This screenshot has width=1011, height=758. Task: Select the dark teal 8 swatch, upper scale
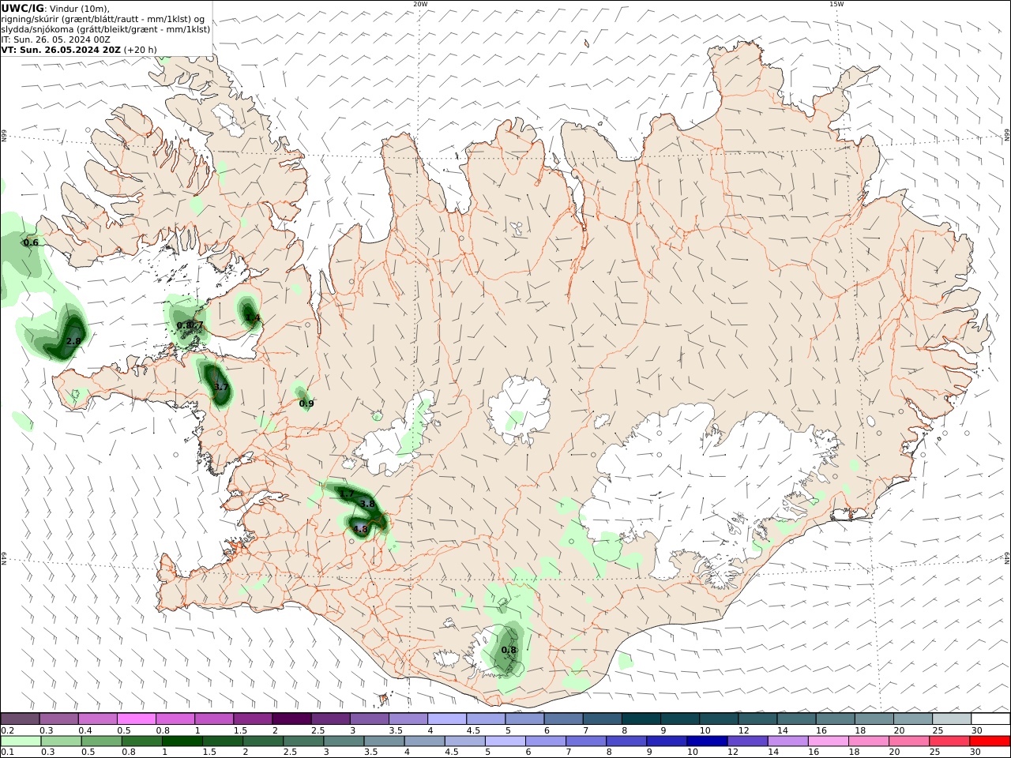tap(641, 719)
